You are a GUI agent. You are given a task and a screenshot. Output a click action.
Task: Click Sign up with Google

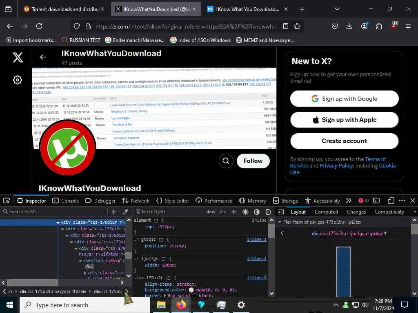[344, 99]
